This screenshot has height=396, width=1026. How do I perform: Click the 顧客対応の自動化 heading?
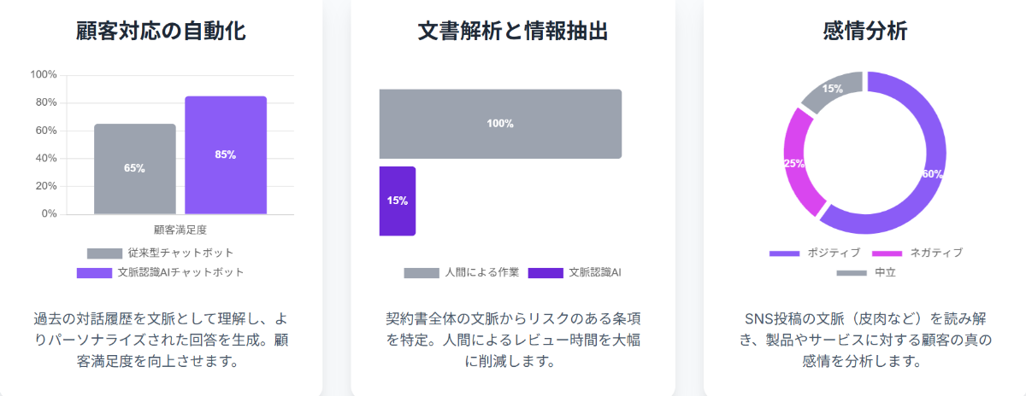pyautogui.click(x=162, y=32)
